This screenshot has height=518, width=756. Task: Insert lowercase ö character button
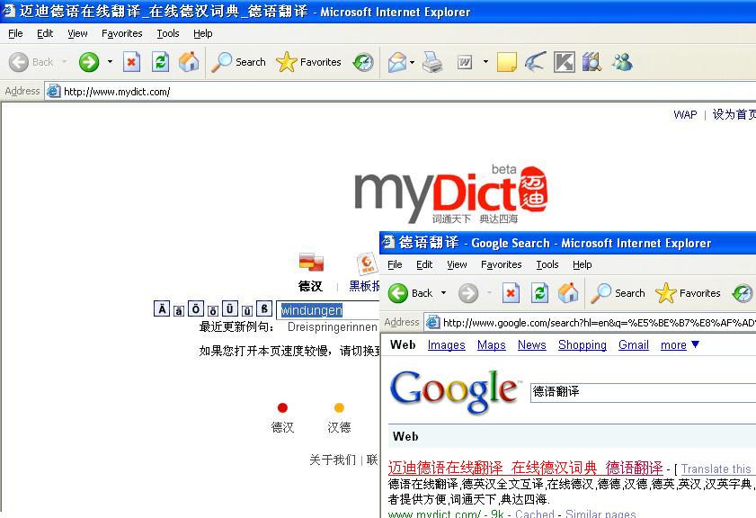[x=213, y=311]
